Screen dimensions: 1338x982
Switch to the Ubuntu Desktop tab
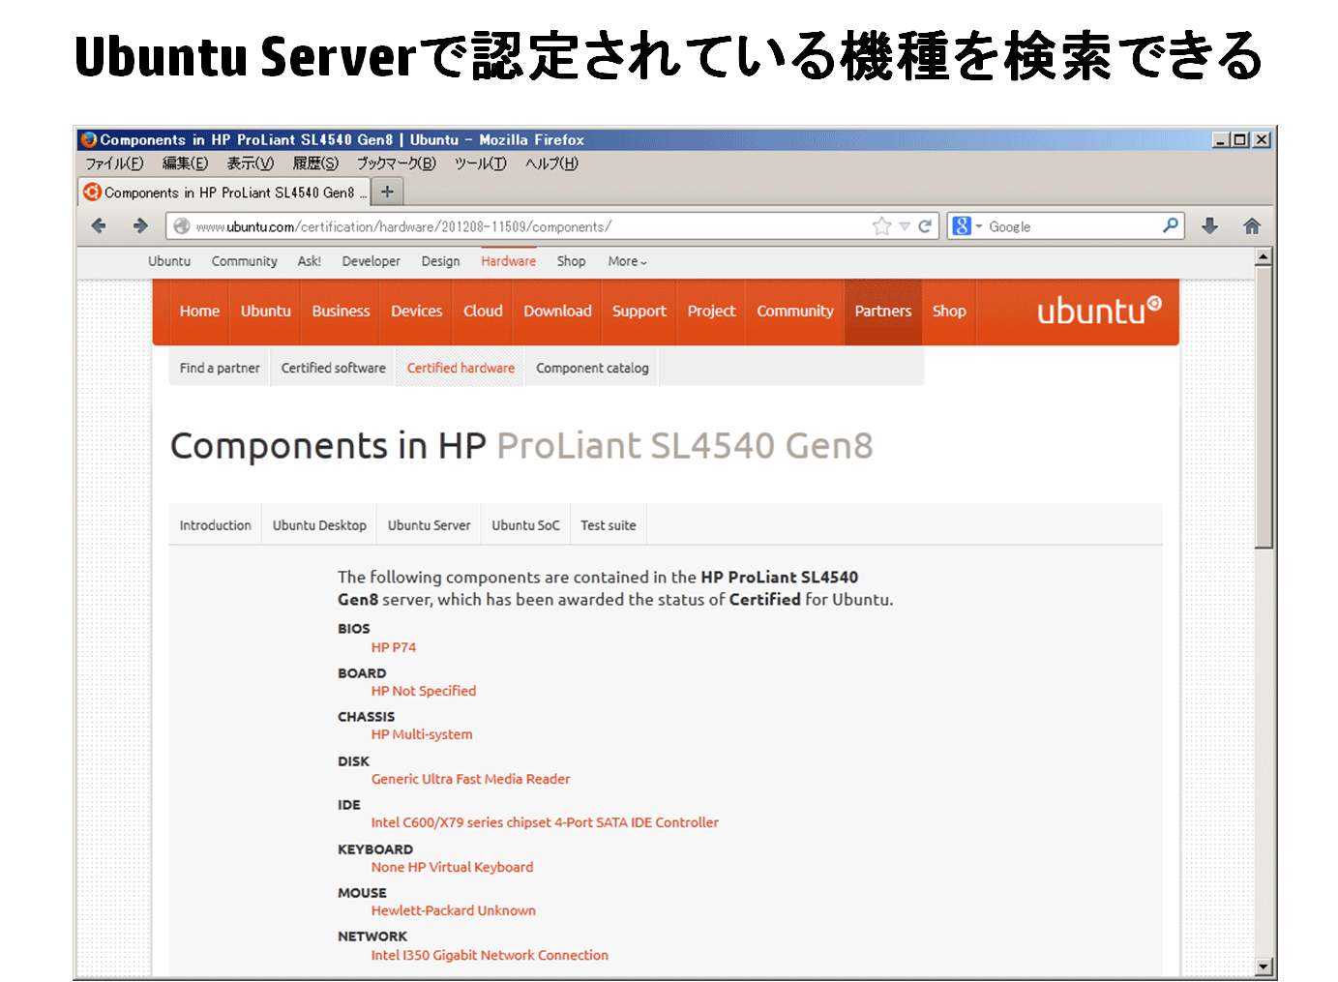point(319,525)
